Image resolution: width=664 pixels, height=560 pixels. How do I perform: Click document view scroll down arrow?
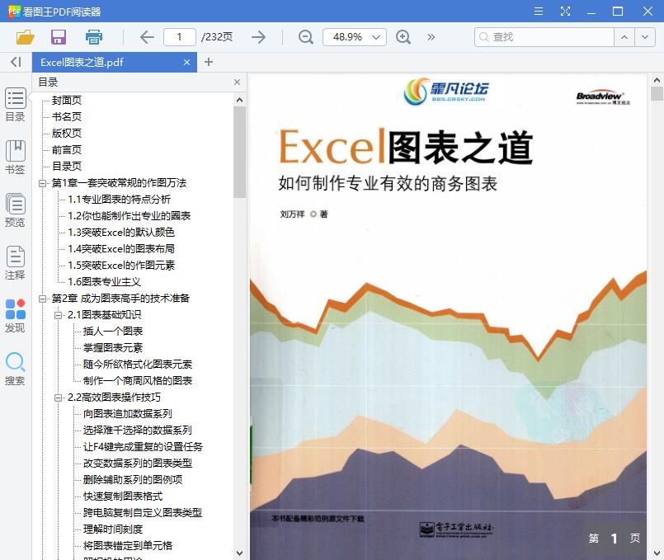point(657,553)
